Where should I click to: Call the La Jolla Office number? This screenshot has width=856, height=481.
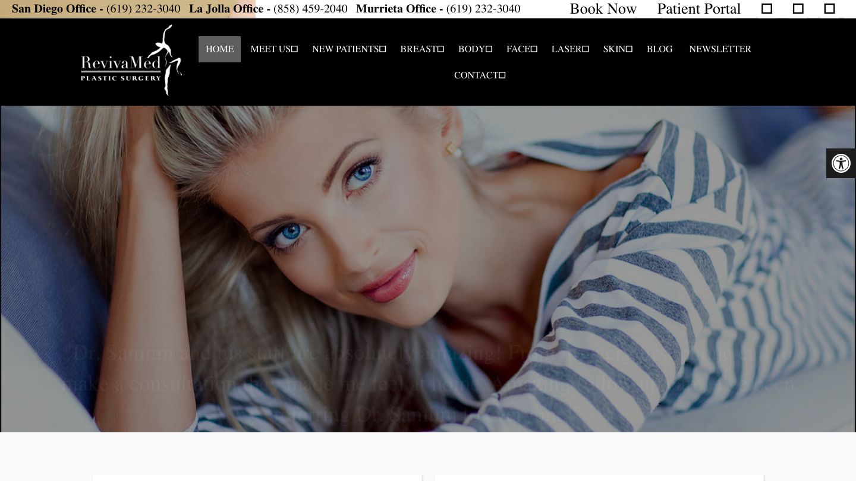tap(310, 9)
